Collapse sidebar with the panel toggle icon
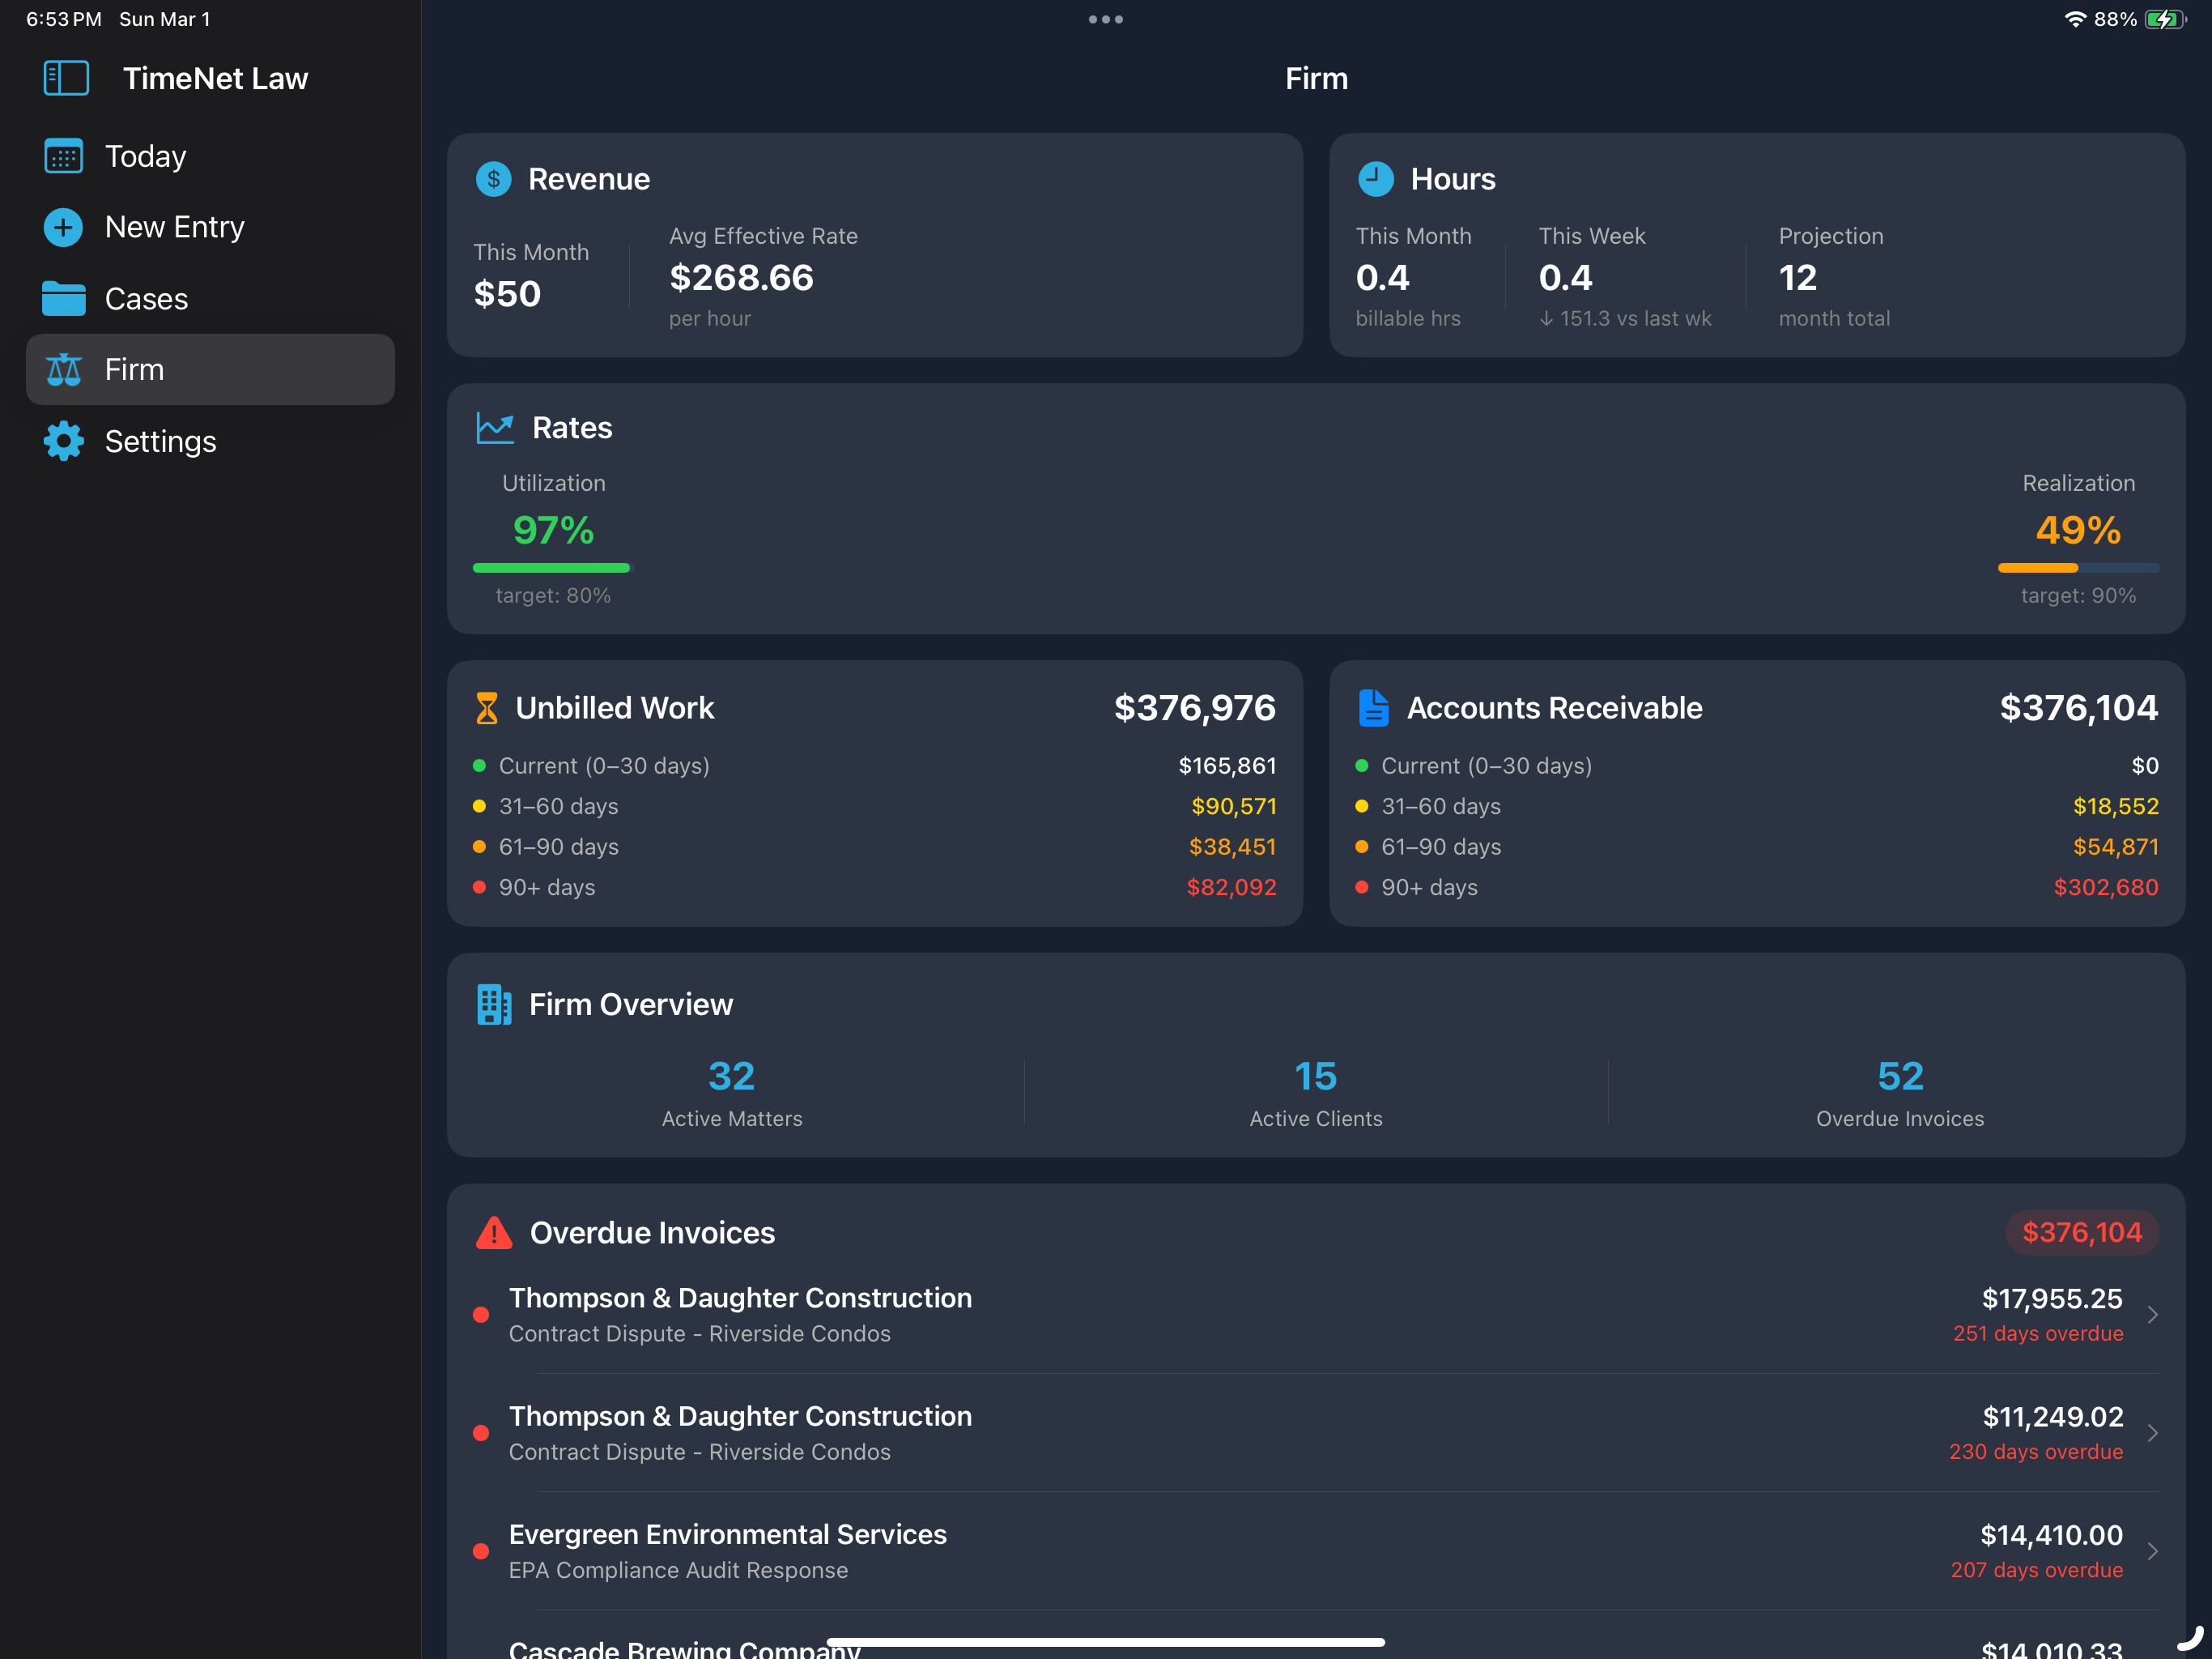 [x=66, y=78]
